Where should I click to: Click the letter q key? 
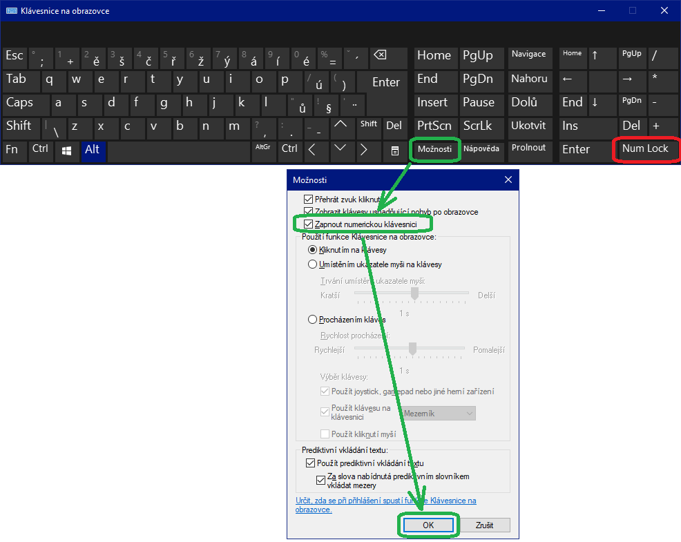(x=54, y=81)
